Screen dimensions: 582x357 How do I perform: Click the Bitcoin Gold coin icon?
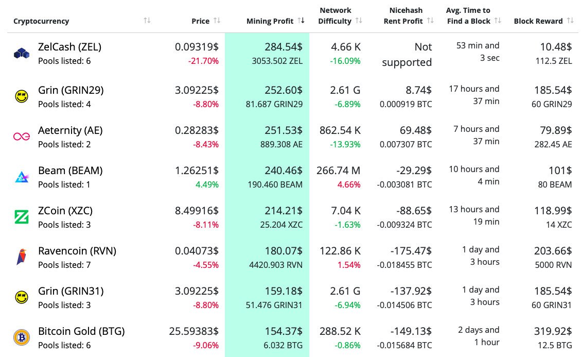coord(21,337)
